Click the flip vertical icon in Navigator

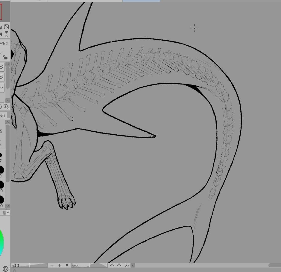point(7,34)
